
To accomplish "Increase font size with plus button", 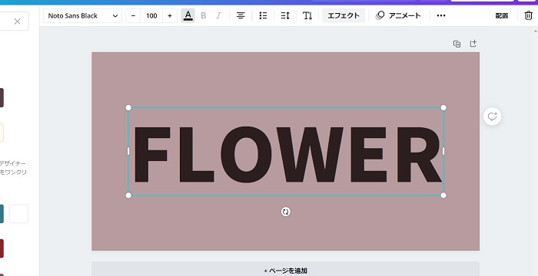I will click(x=170, y=16).
